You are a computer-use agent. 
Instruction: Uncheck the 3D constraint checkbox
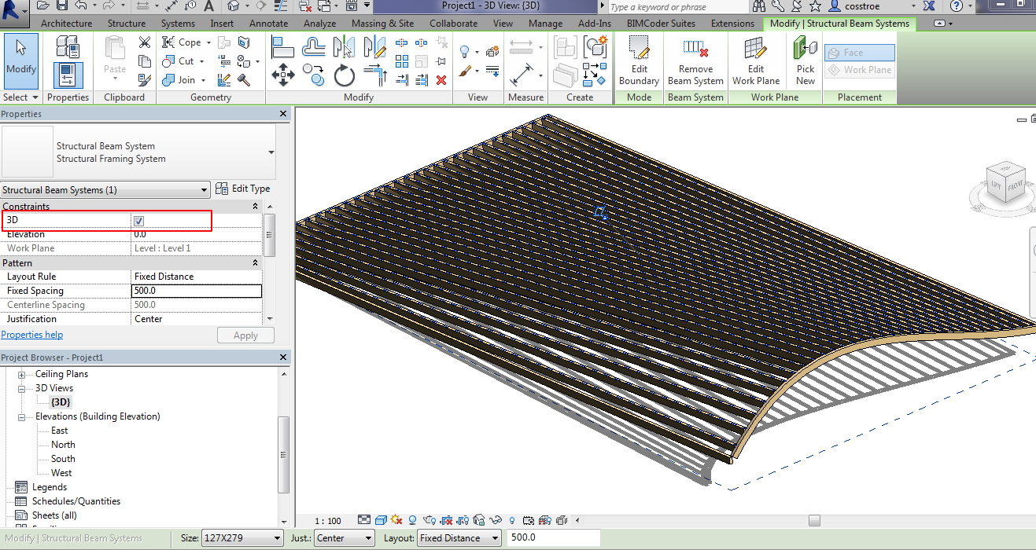(139, 221)
